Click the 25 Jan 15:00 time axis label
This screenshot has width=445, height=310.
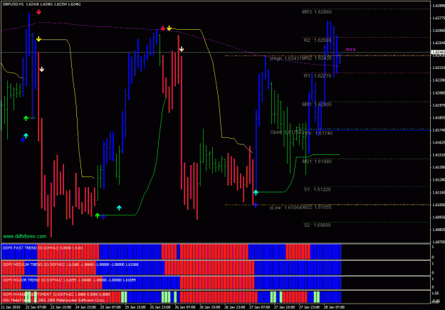tap(135, 307)
